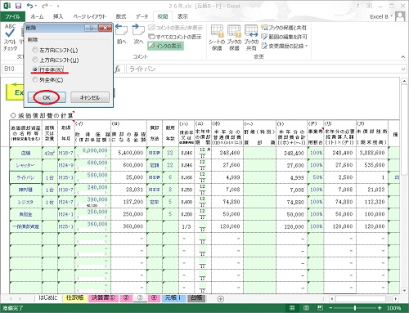
Task: Open the 挿入 ribbon tab
Action: pyautogui.click(x=58, y=16)
